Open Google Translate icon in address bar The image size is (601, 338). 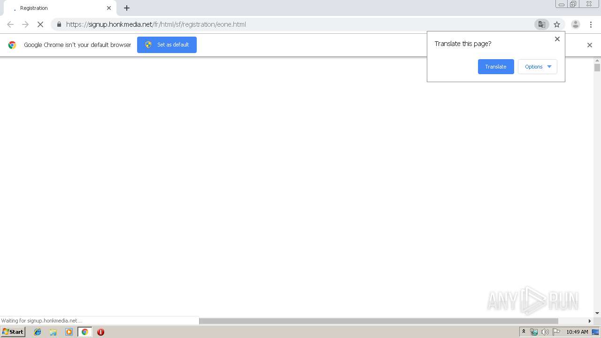(541, 24)
